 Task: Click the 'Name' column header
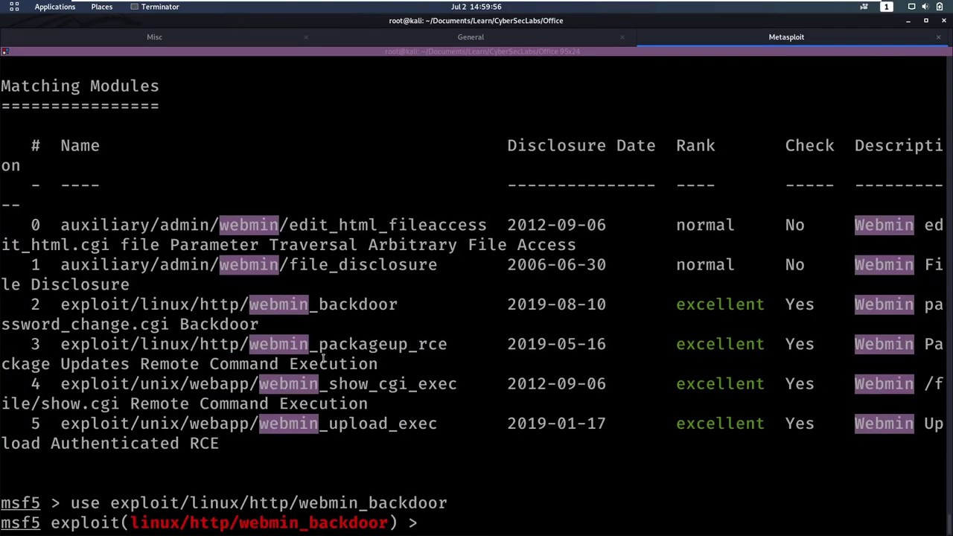80,146
